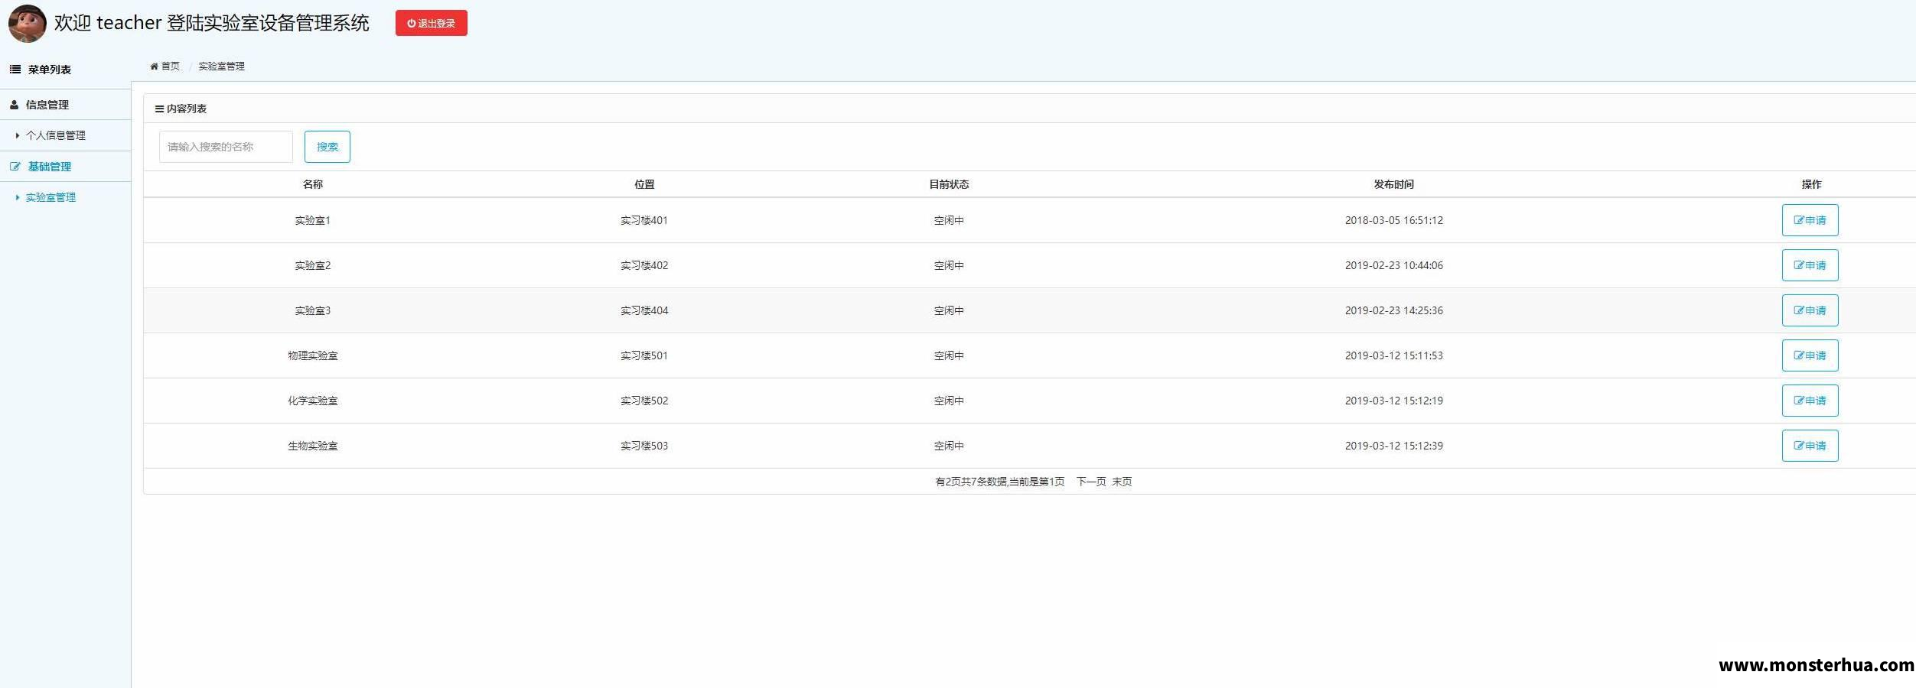Click the 名称 column header
The height and width of the screenshot is (688, 1916).
(312, 184)
